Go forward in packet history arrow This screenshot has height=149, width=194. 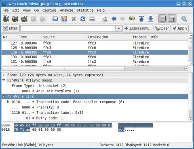[122, 19]
